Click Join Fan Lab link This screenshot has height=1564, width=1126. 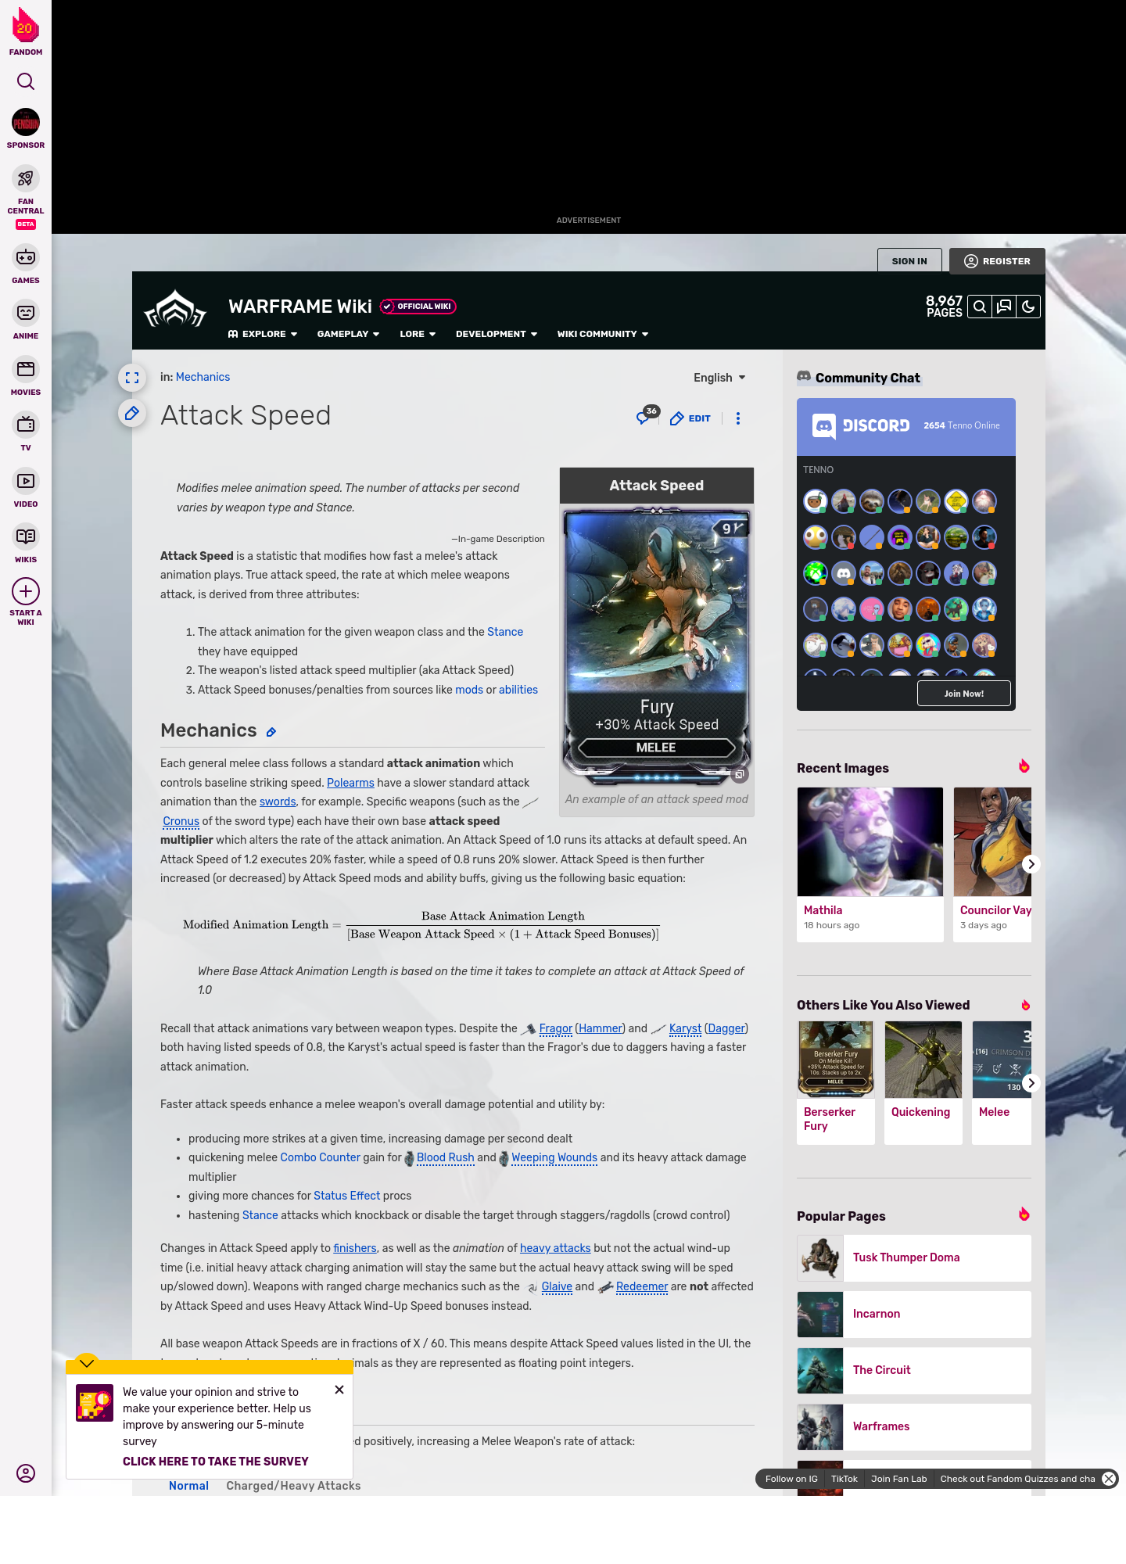pos(898,1479)
